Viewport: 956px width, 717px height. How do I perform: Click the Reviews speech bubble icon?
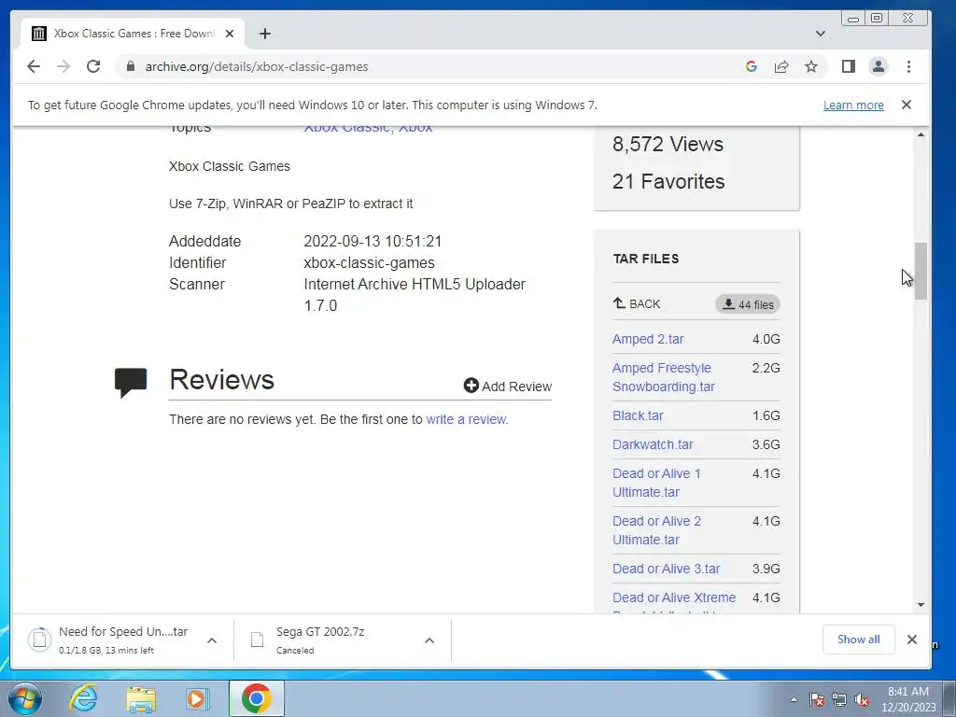tap(131, 383)
